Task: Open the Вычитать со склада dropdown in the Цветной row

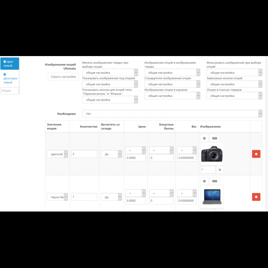Action: click(111, 154)
